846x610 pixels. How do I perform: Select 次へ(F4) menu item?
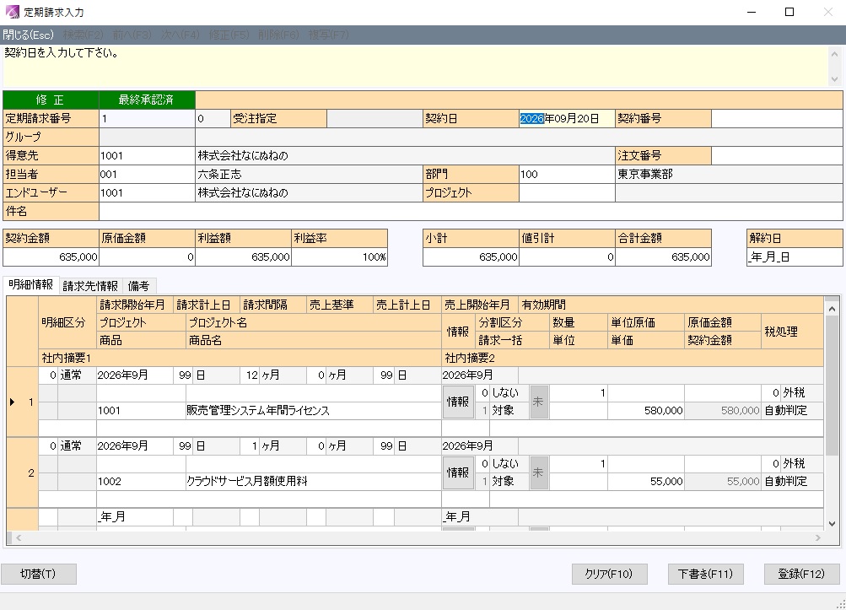[x=181, y=35]
